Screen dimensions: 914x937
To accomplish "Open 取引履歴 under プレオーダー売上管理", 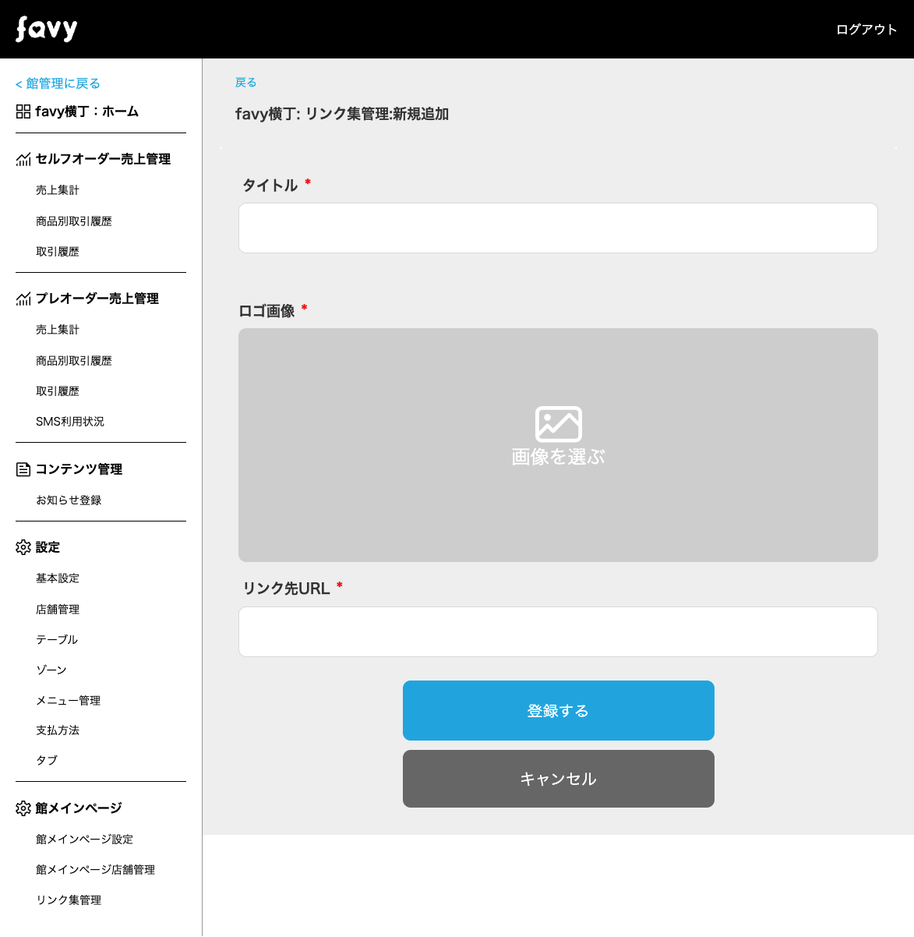I will (58, 391).
